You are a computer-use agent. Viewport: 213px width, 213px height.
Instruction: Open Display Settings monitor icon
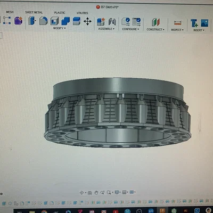click(x=117, y=192)
